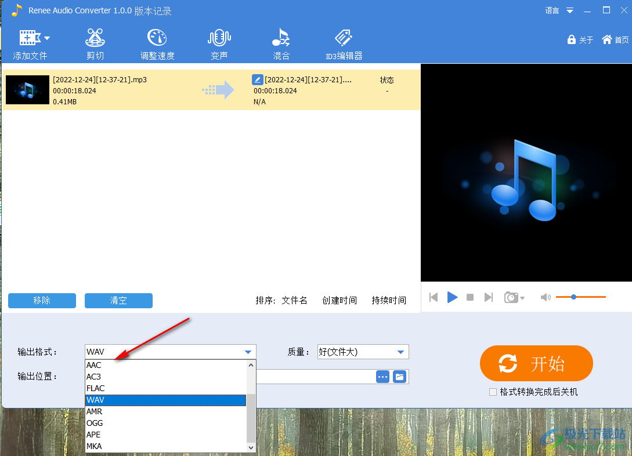Click the 清空 (Clear) button
This screenshot has height=456, width=632.
(118, 301)
